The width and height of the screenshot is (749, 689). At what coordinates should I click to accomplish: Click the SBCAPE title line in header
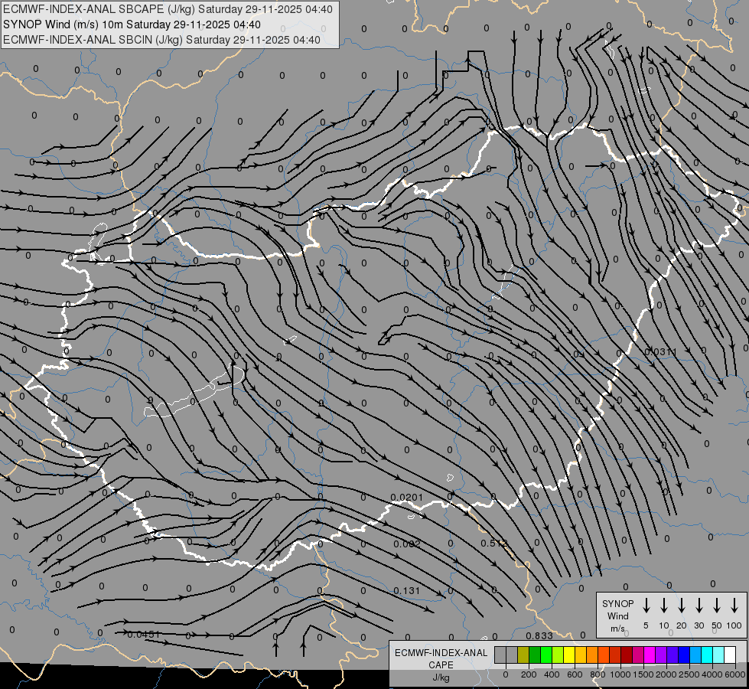(x=168, y=9)
